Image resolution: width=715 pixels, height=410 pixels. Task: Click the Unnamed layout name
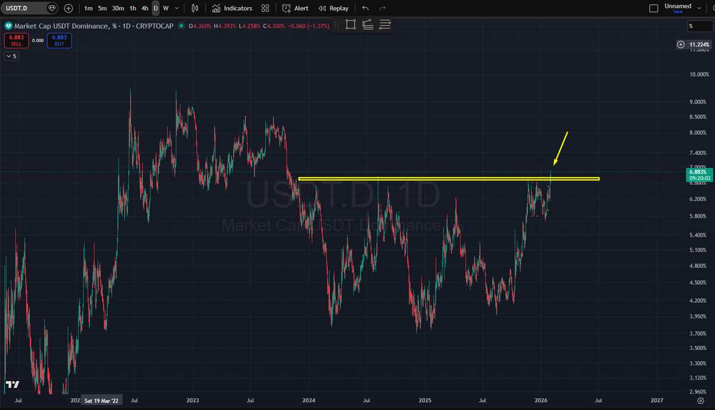(678, 6)
